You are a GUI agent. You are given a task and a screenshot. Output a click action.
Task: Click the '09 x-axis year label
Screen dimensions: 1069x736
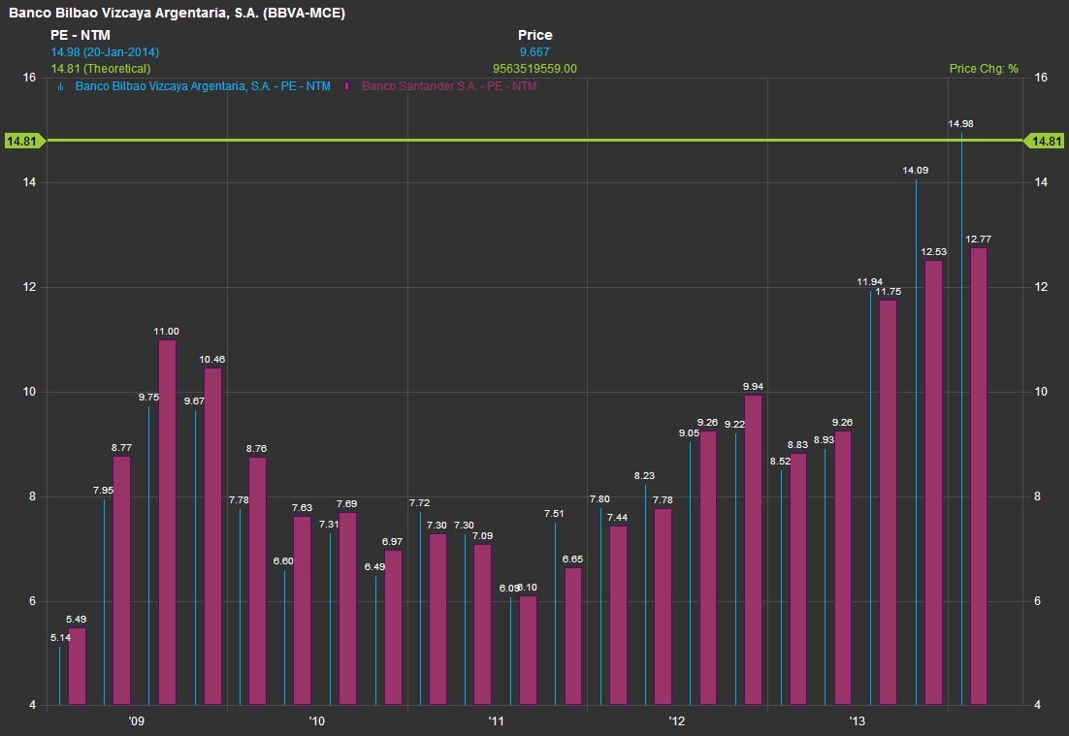coord(137,721)
